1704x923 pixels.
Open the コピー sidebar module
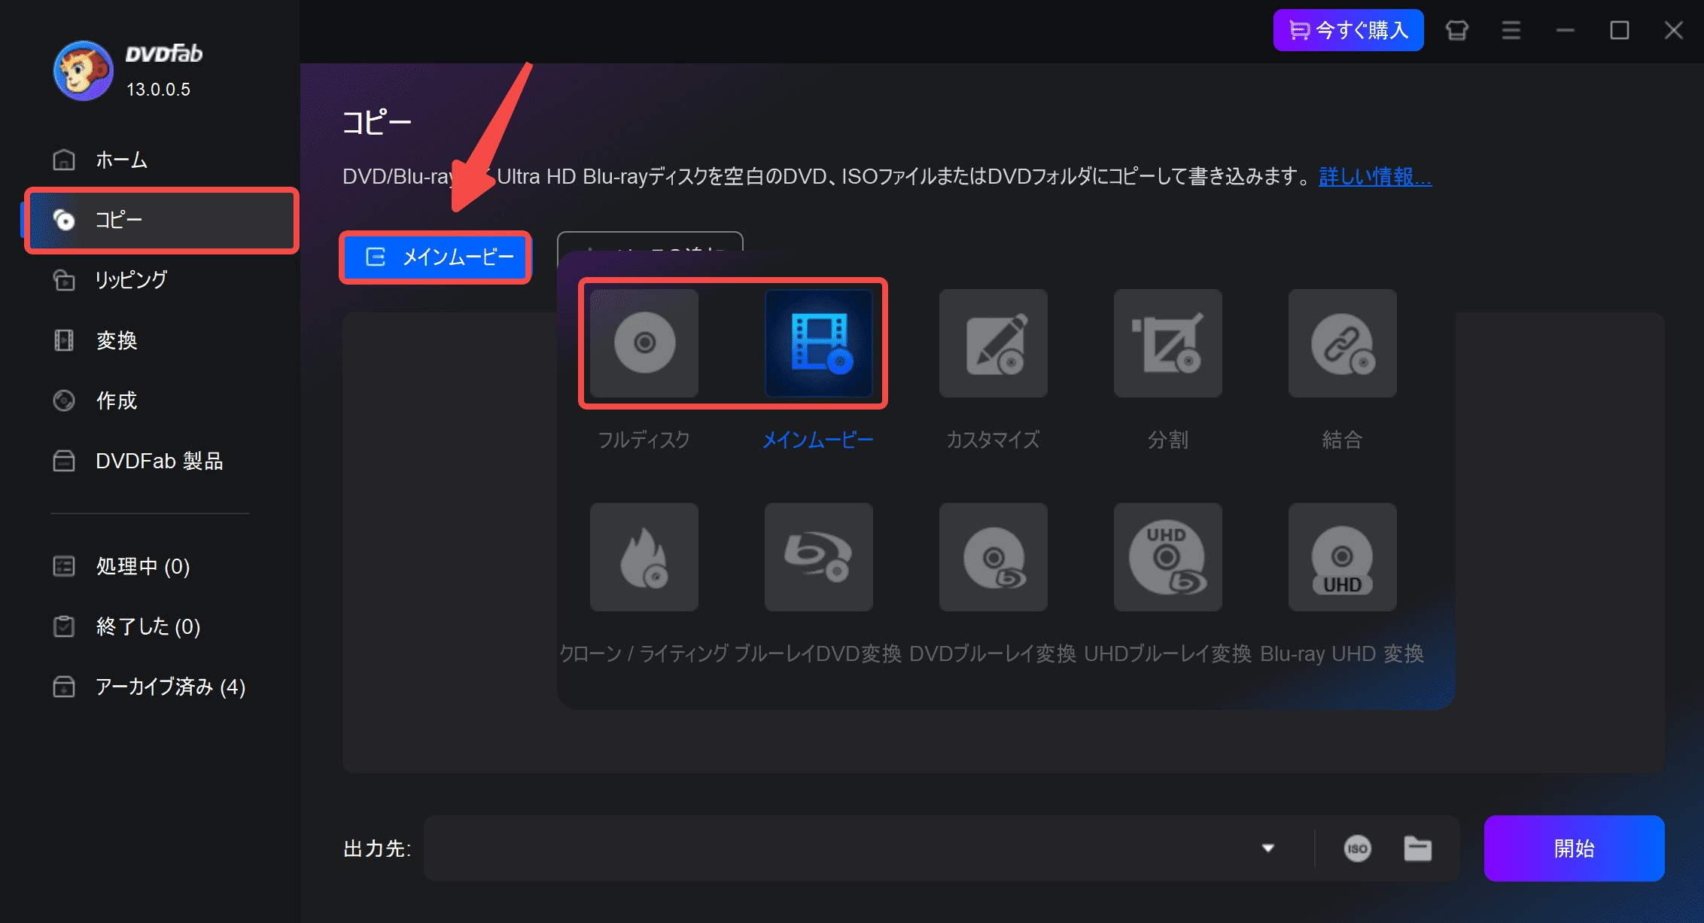[x=160, y=220]
